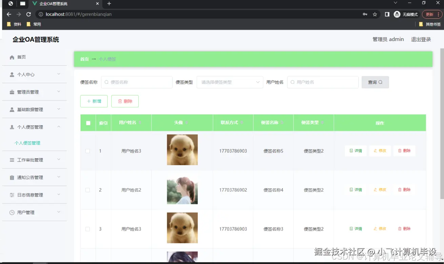View site information icon in address bar
This screenshot has width=444, height=264.
click(41, 14)
